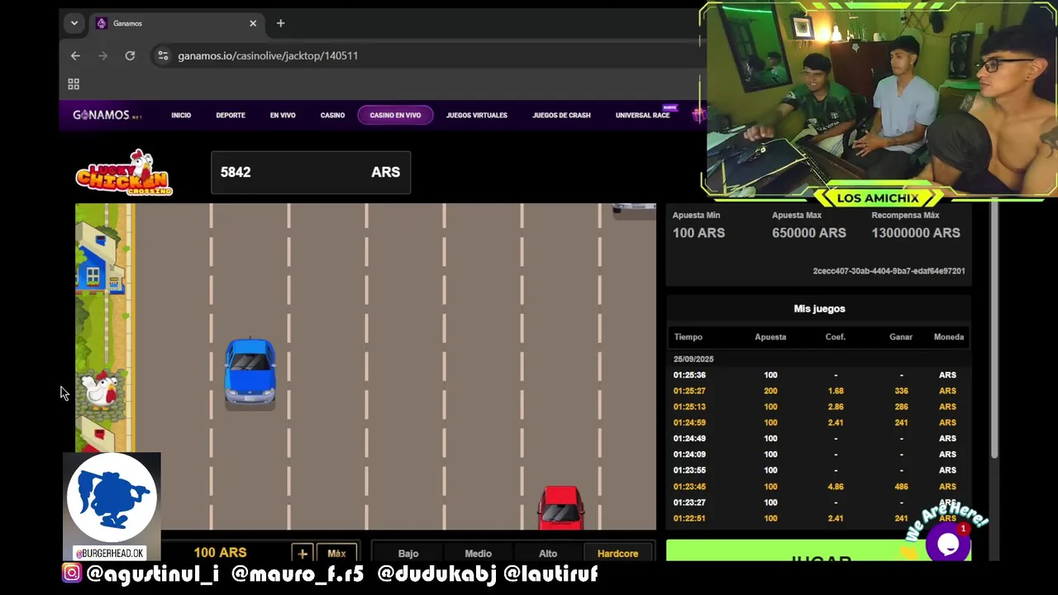Select game row at 01:24:09
This screenshot has width=1058, height=595.
(x=818, y=455)
